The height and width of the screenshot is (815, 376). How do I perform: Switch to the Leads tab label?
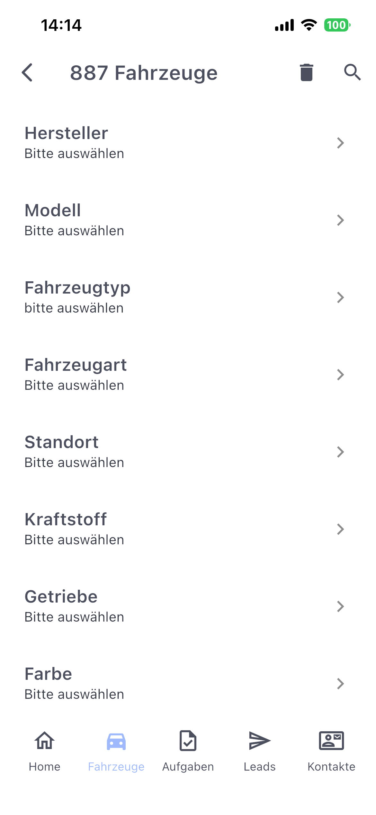260,767
